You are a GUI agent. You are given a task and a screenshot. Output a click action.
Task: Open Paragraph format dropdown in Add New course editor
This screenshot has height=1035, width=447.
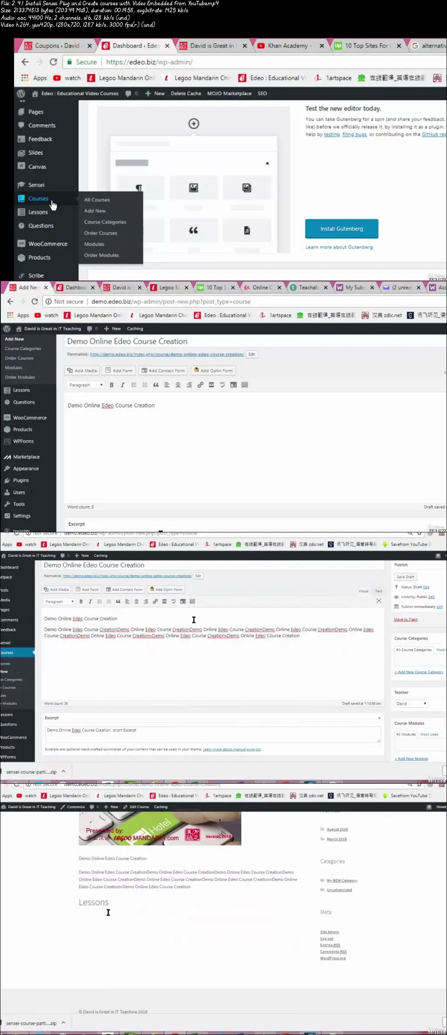[x=86, y=385]
